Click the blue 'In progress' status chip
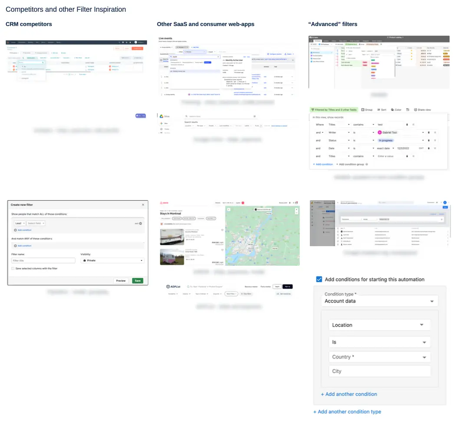Screen dimensions: 460x422 [385, 140]
